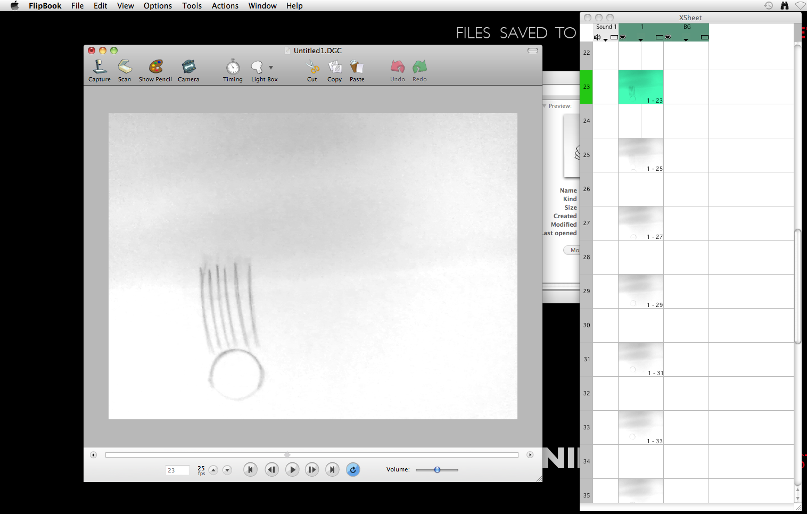Click the Capture tool icon

(x=100, y=67)
